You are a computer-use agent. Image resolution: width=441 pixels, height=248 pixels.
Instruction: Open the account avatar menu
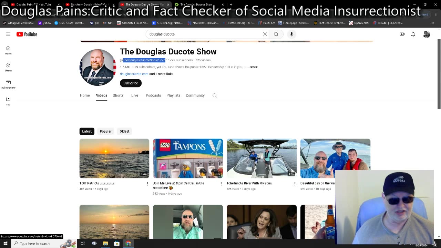[x=427, y=34]
